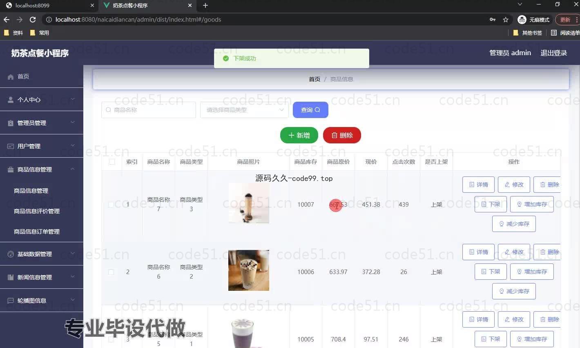Expand the 管理员管理 sidebar menu
Image resolution: width=580 pixels, height=348 pixels.
[x=42, y=123]
